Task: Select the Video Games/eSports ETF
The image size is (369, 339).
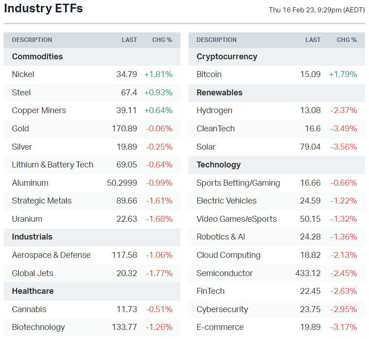Action: pyautogui.click(x=236, y=219)
